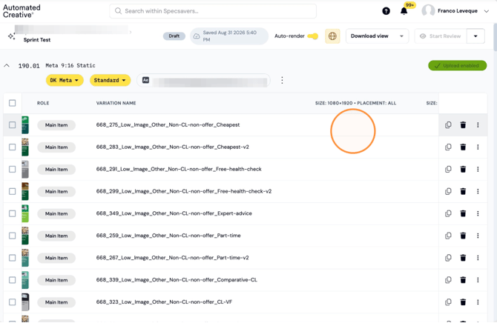Open the help question mark icon

tap(386, 11)
